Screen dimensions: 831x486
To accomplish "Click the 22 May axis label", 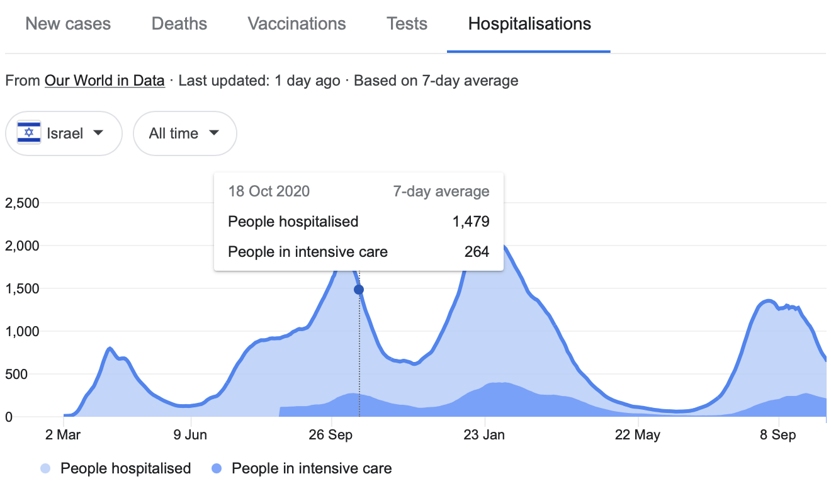I will pos(638,435).
